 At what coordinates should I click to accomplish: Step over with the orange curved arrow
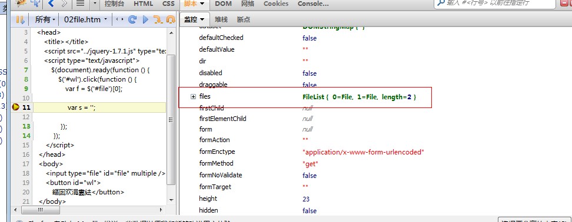pyautogui.click(x=170, y=19)
